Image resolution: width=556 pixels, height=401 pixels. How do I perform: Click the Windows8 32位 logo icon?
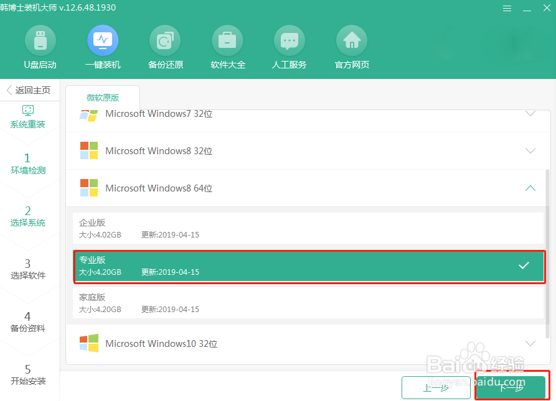(89, 150)
